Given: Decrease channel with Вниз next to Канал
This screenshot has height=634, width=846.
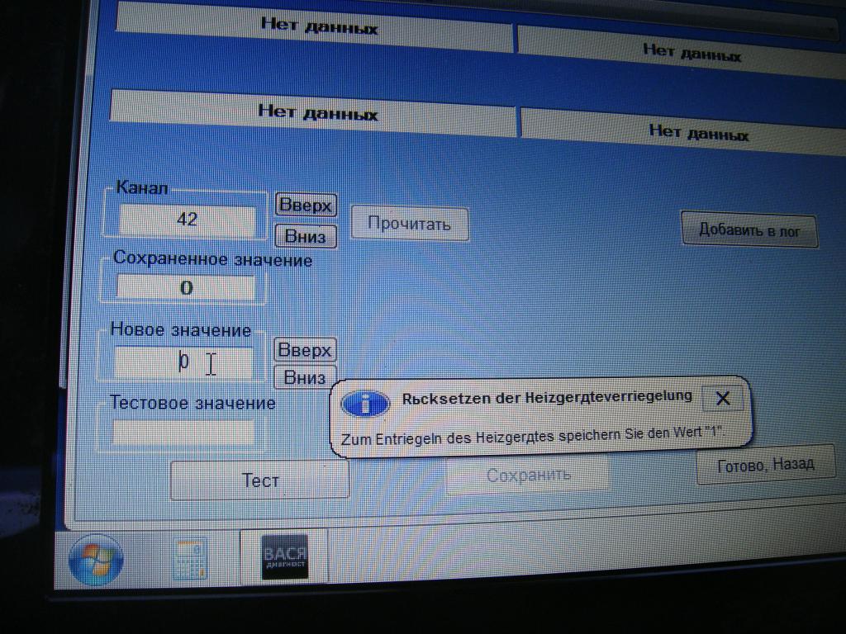Looking at the screenshot, I should [306, 236].
